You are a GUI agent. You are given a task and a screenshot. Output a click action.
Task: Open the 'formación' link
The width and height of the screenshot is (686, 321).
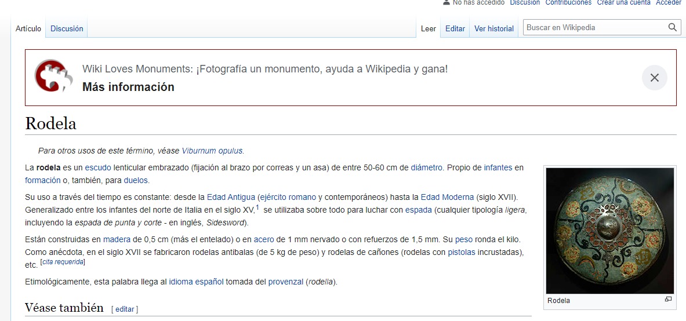pos(43,180)
